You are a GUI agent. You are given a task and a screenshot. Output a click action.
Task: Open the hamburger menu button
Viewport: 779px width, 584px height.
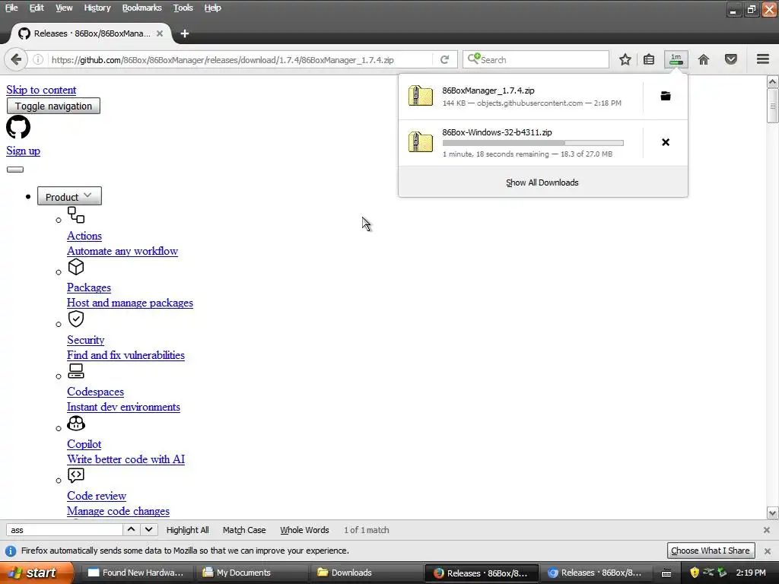(x=763, y=59)
